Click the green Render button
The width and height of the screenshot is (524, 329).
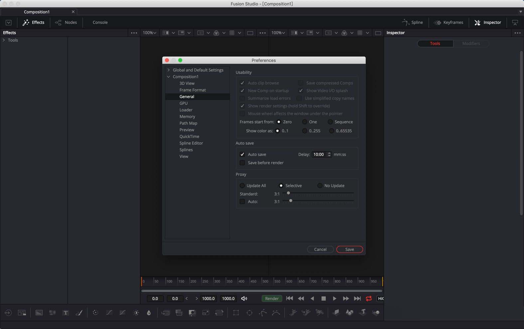tap(272, 299)
